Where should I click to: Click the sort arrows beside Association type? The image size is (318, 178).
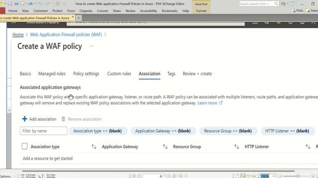[94, 147]
